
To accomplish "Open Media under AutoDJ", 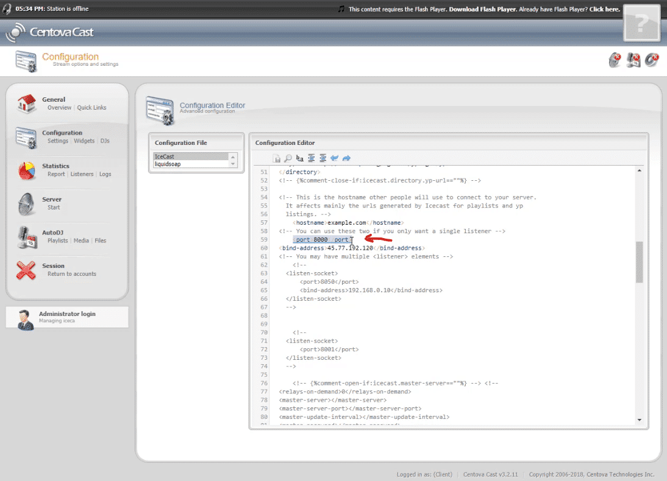I will point(81,240).
